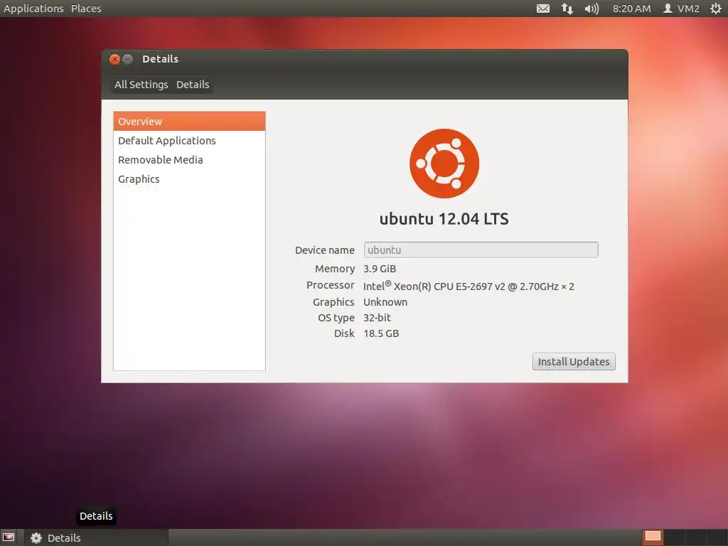Click the ubuntu 12.04 LTS heading
The image size is (728, 546).
444,219
